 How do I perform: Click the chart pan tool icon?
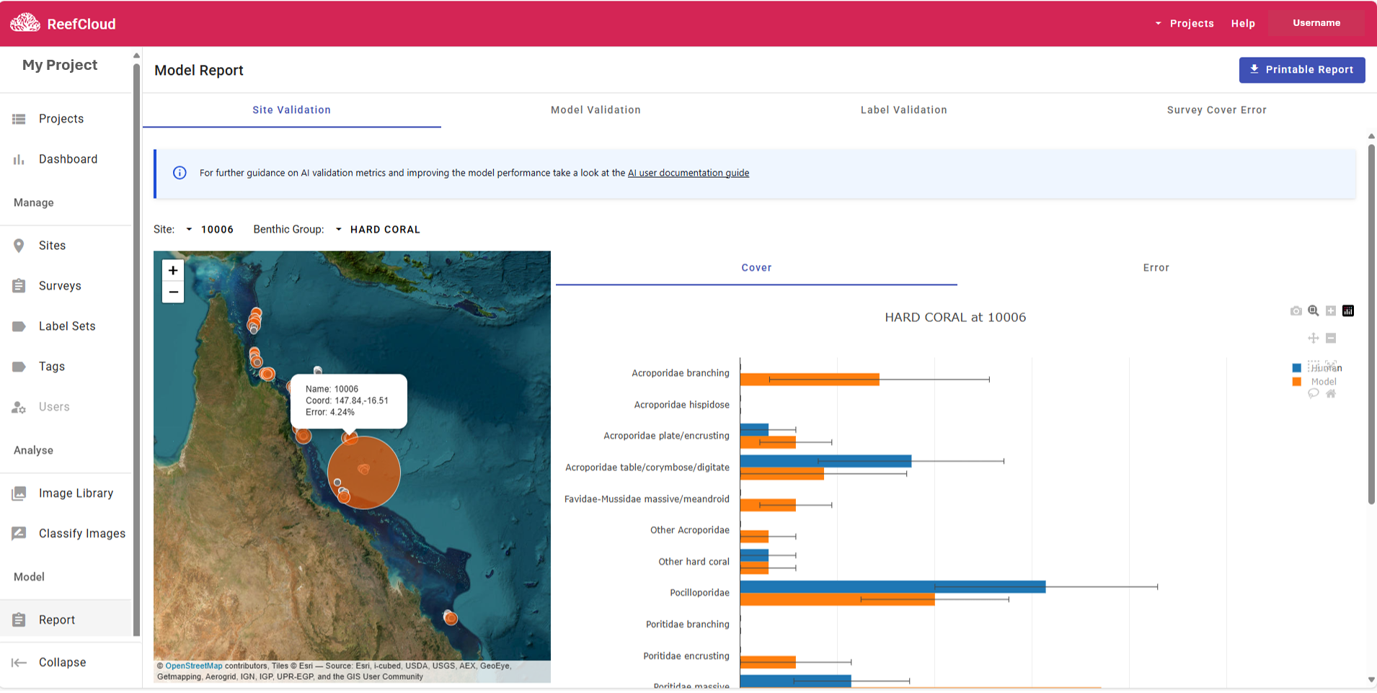[x=1313, y=339]
